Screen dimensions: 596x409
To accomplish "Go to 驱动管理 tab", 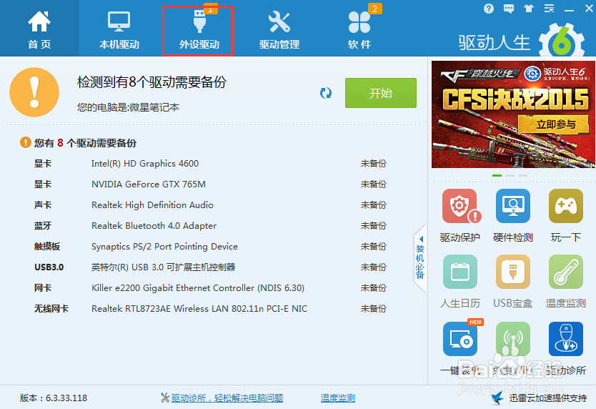I will pyautogui.click(x=279, y=29).
